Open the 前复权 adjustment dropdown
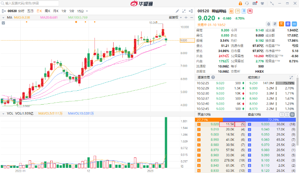 (175, 17)
